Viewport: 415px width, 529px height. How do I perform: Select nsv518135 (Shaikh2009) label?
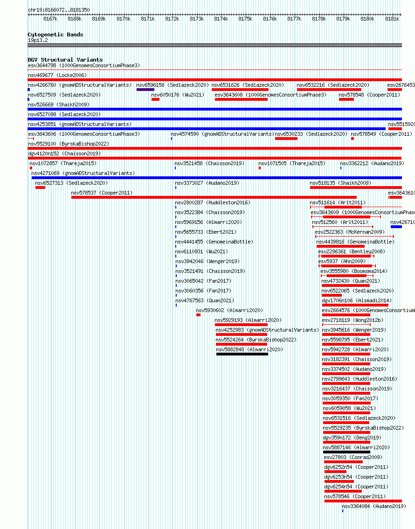point(340,183)
